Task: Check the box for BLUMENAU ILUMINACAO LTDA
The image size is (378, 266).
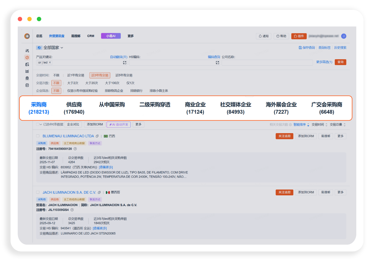Action: pos(38,136)
